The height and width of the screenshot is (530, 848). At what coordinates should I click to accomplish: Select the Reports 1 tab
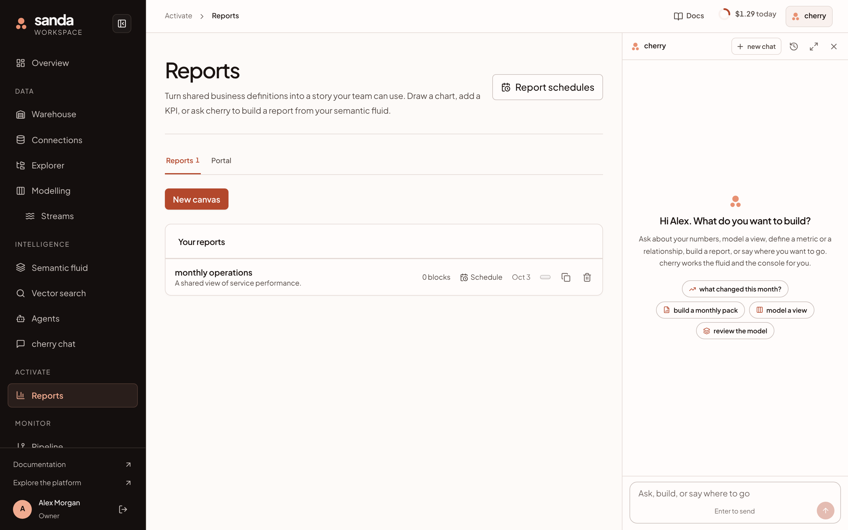(x=183, y=160)
